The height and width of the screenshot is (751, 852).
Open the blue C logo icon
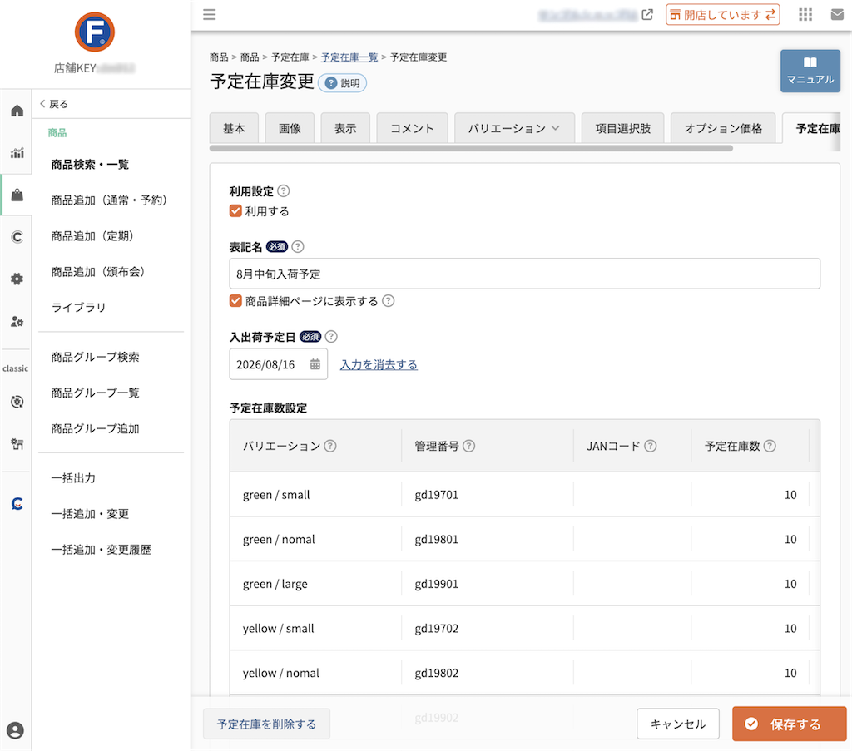coord(17,504)
